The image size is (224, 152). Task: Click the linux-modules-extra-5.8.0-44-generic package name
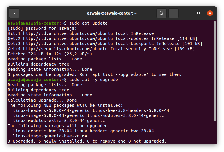click(59, 121)
